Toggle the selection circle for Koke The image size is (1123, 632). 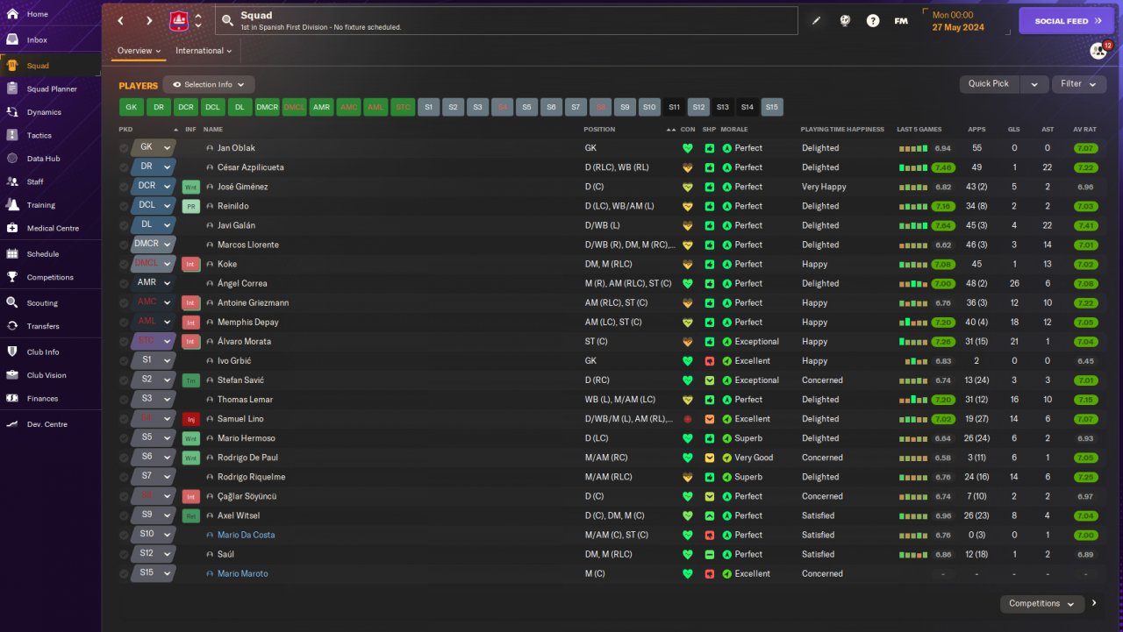click(124, 264)
